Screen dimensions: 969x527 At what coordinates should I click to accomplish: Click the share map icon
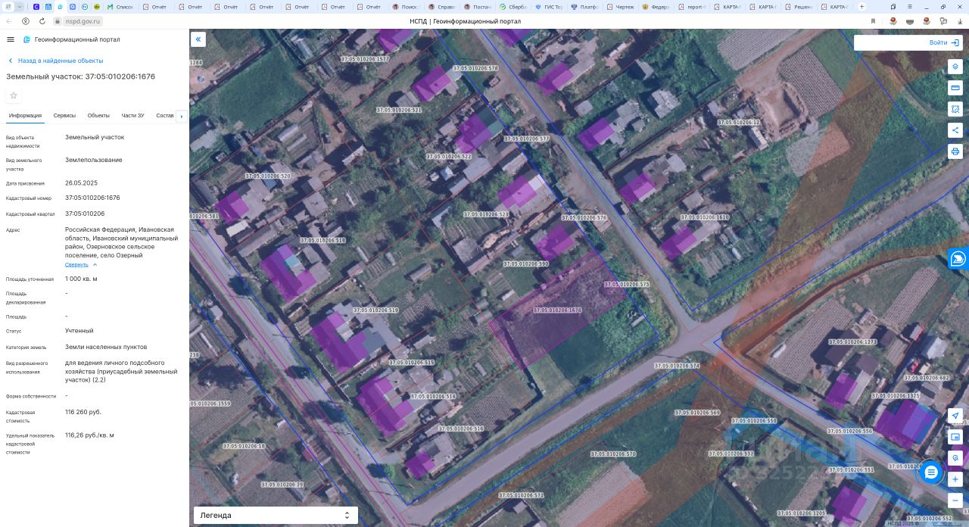(x=955, y=130)
